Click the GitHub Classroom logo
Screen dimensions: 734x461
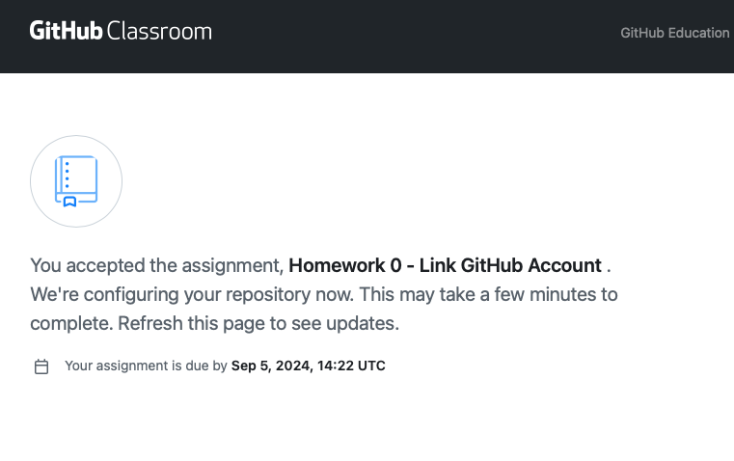[121, 31]
